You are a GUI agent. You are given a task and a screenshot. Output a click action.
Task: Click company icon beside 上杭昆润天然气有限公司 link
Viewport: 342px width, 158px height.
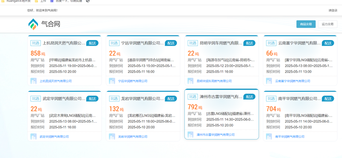coord(34,81)
